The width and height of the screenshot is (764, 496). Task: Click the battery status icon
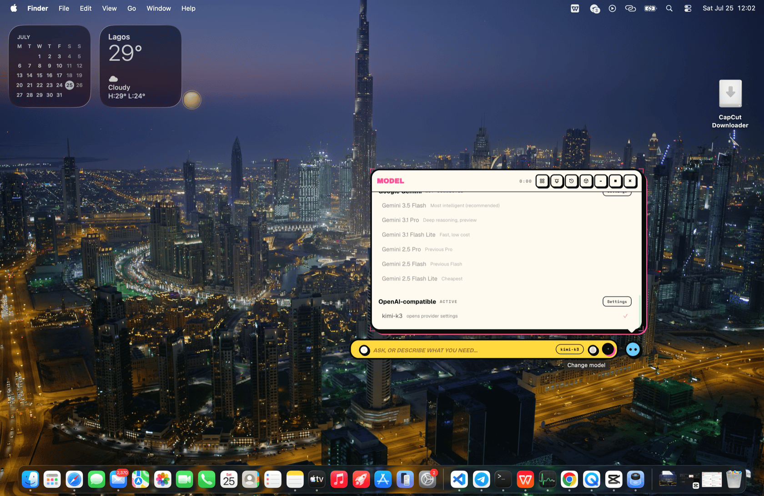point(650,8)
